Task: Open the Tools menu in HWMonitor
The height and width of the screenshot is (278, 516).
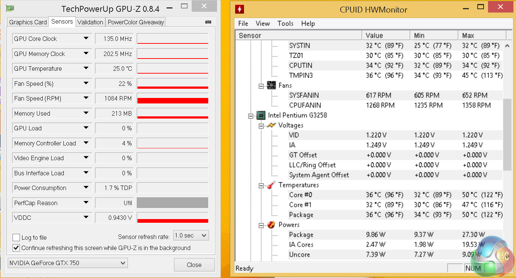Action: pos(285,24)
